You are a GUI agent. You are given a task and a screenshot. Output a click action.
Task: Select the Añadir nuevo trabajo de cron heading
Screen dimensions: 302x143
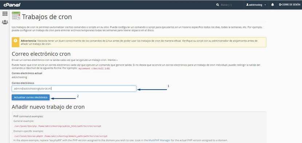(x=48, y=107)
